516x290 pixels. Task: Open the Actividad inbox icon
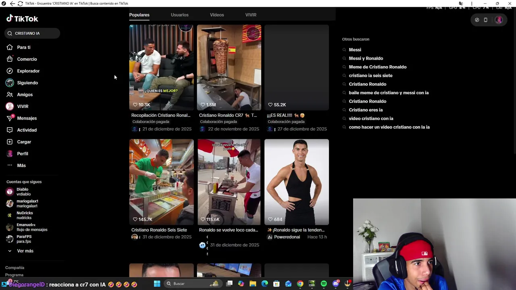[10, 130]
